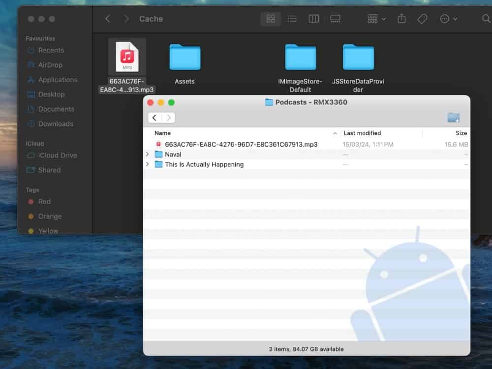Click the back arrow in Android File Transfer
This screenshot has height=369, width=492.
(154, 118)
